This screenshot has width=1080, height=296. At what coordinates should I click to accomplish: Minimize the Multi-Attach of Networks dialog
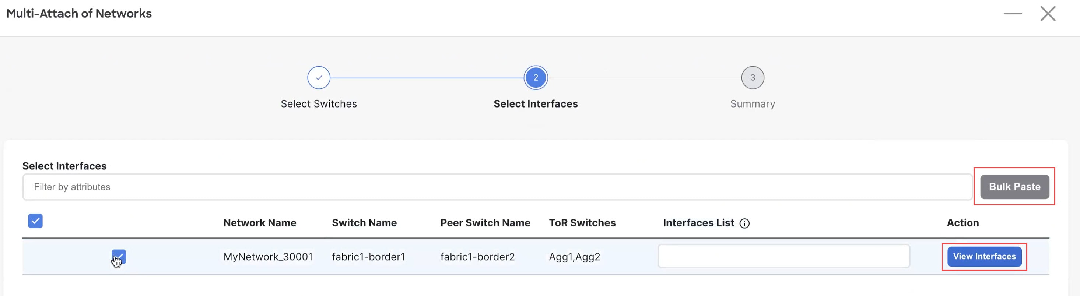[x=1013, y=13]
